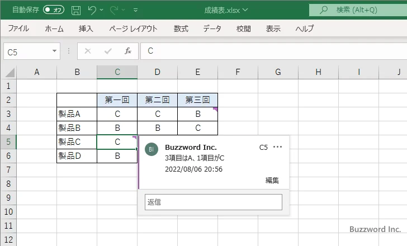Open the ファイル menu tab
The image size is (407, 246).
tap(18, 29)
